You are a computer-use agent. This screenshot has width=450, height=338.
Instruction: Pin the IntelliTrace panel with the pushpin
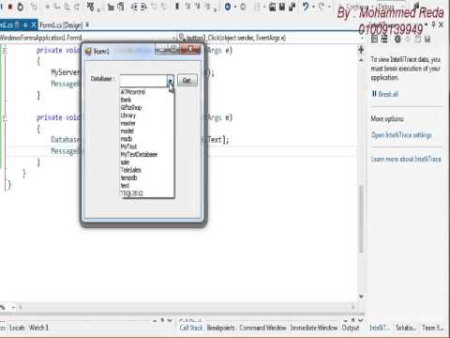point(434,24)
